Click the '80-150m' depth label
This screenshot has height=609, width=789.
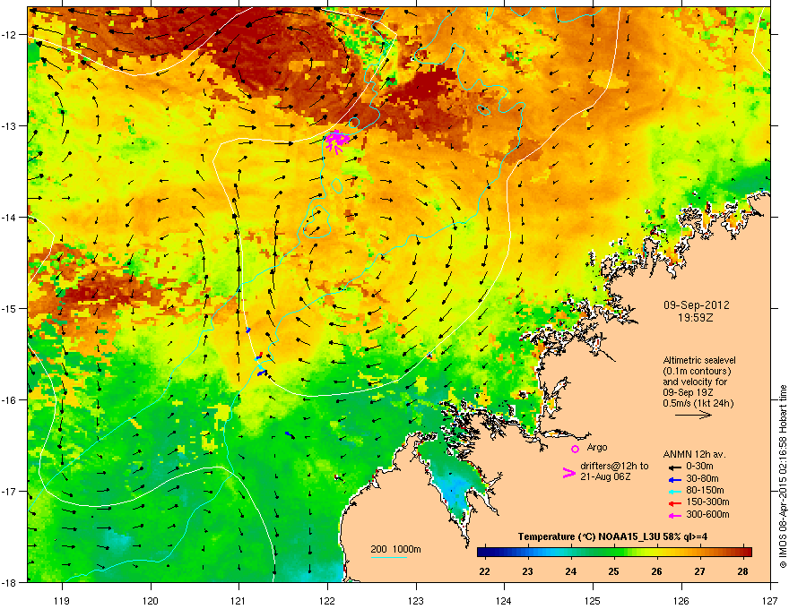point(705,491)
